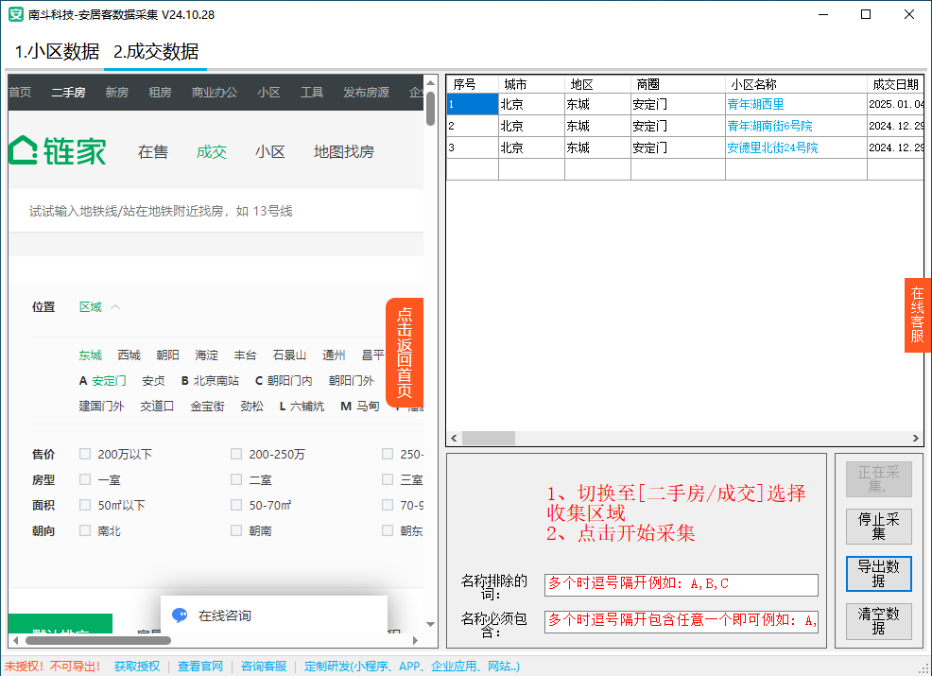Click the browser panel scroll down arrow
Image resolution: width=932 pixels, height=676 pixels.
431,624
